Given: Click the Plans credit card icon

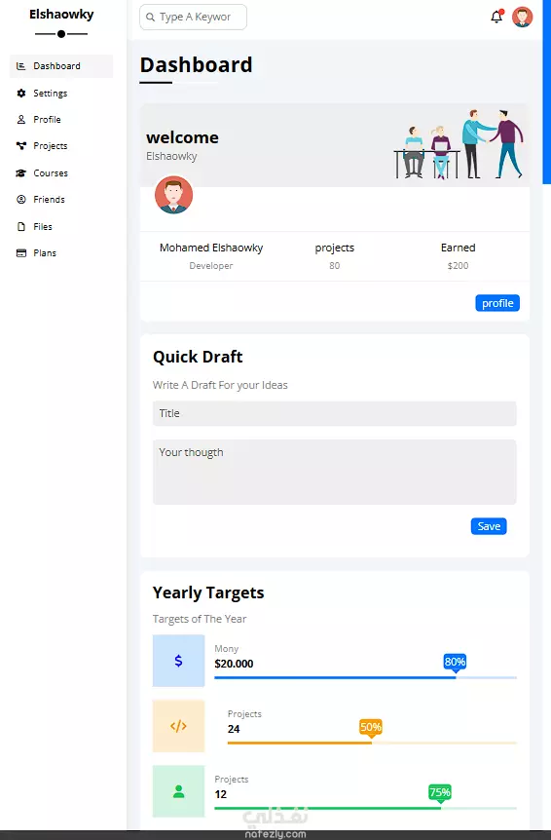Looking at the screenshot, I should 21,252.
